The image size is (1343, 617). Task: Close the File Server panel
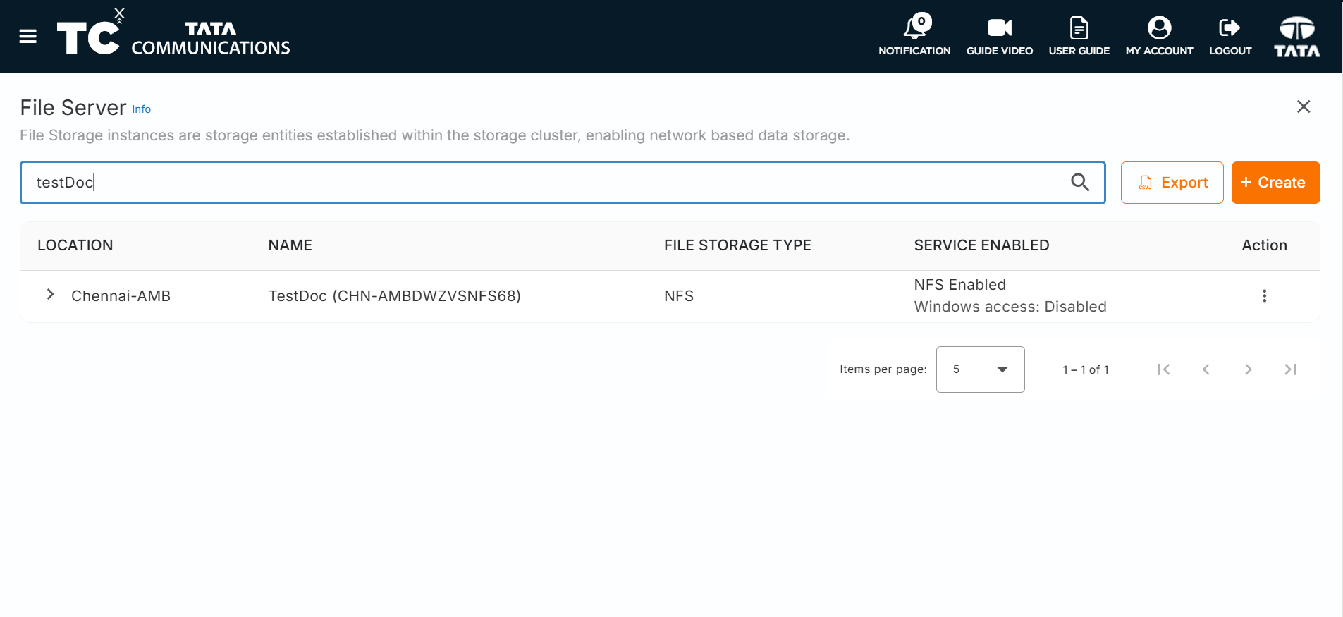(1304, 106)
